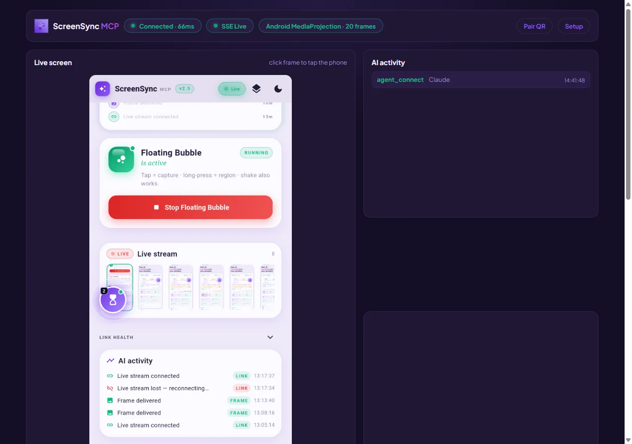Screen dimensions: 632x444
Task: Click image icon on 13:08:16 frame row
Action: pyautogui.click(x=110, y=413)
